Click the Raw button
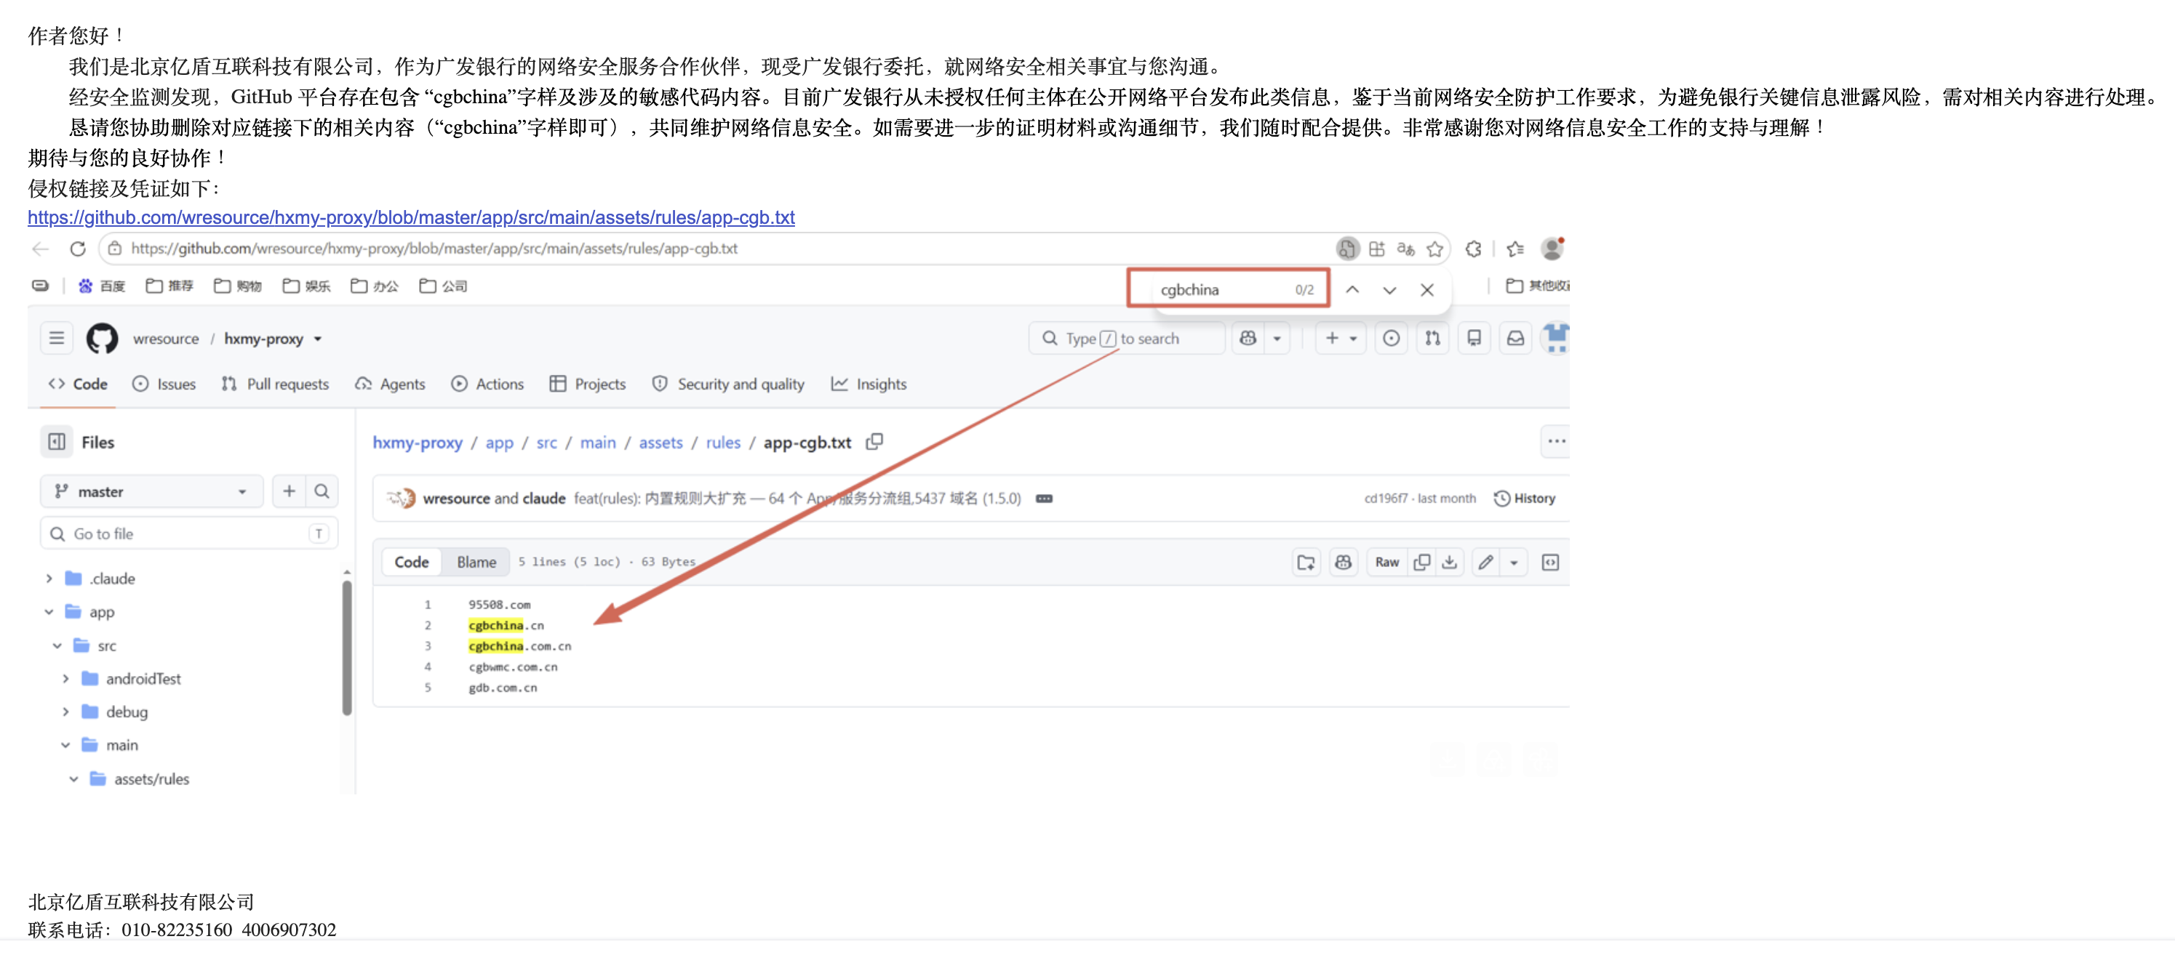The height and width of the screenshot is (955, 2175). pos(1386,562)
